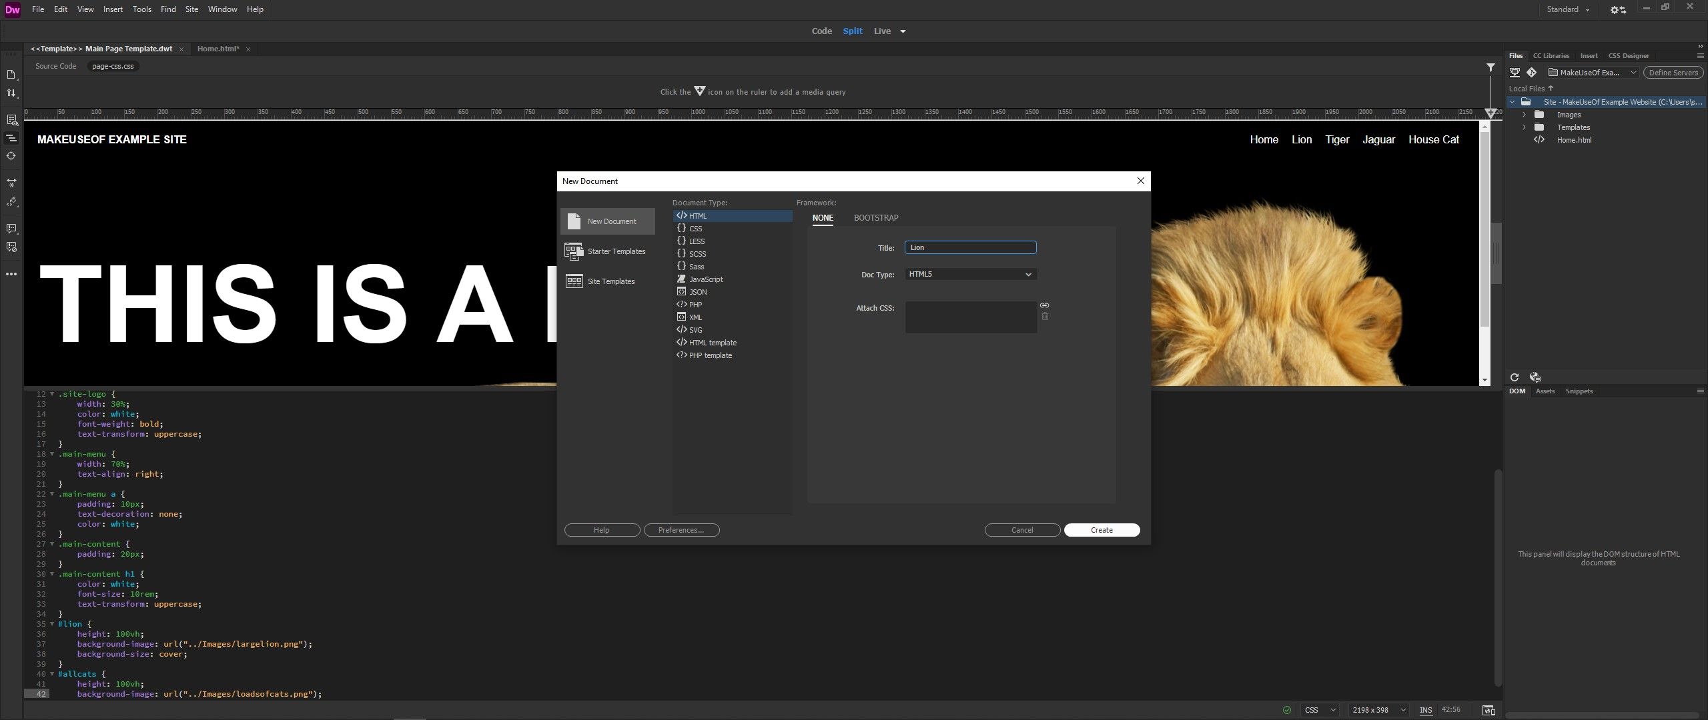Click the Attach CSS link icon in dialog
Viewport: 1708px width, 720px height.
point(1044,305)
